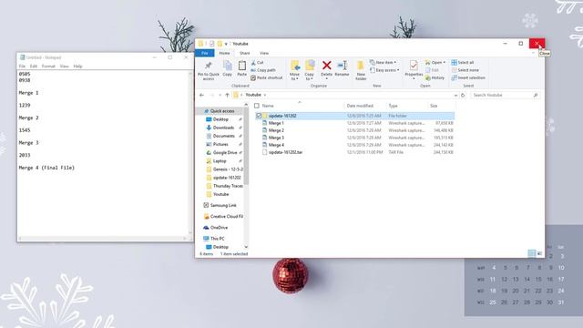Viewport: 583px width, 328px height.
Task: Open Notepad's Edit menu
Action: [34, 67]
